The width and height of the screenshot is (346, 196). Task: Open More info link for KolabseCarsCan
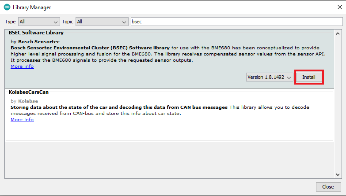point(22,119)
